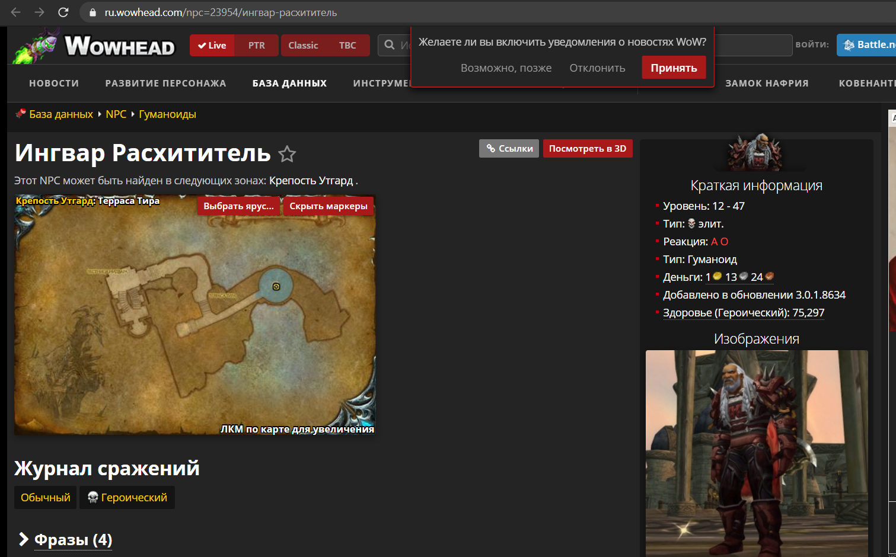The width and height of the screenshot is (896, 557).
Task: Switch to the Live site version
Action: coord(212,46)
